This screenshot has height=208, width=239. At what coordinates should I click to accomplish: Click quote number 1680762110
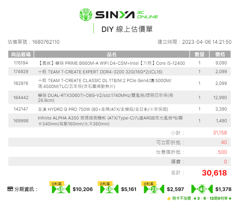point(46,42)
